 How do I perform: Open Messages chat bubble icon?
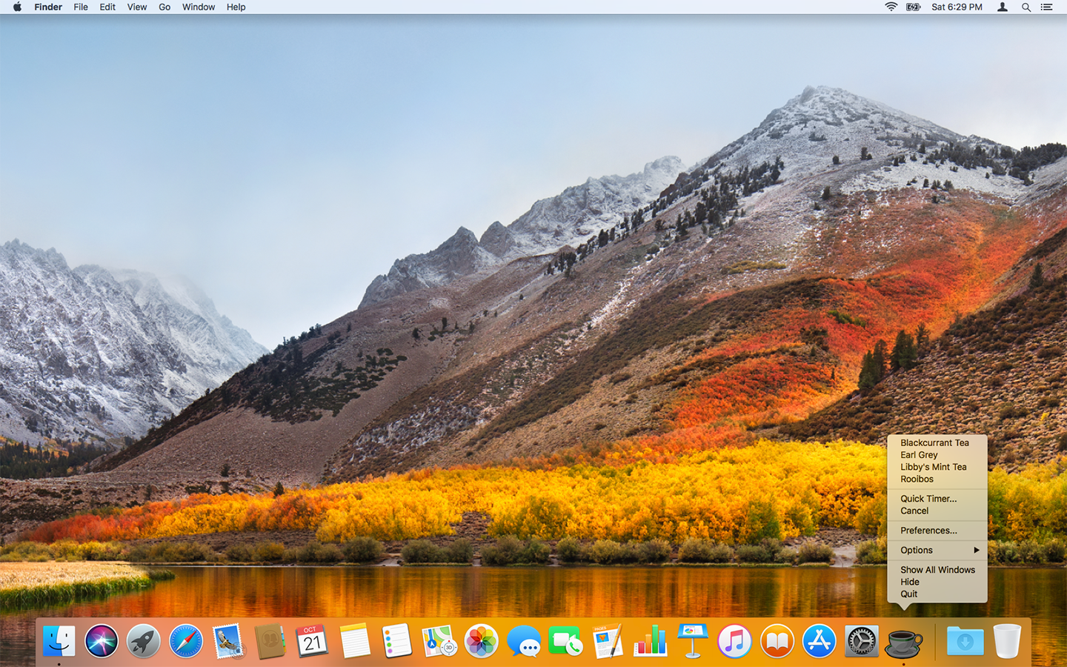524,641
